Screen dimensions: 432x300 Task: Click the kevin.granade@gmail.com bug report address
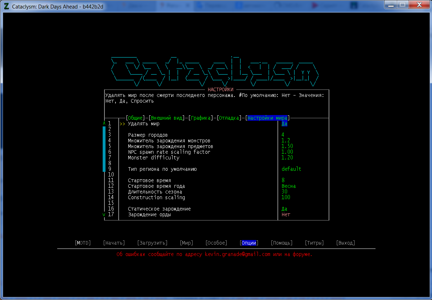237,254
